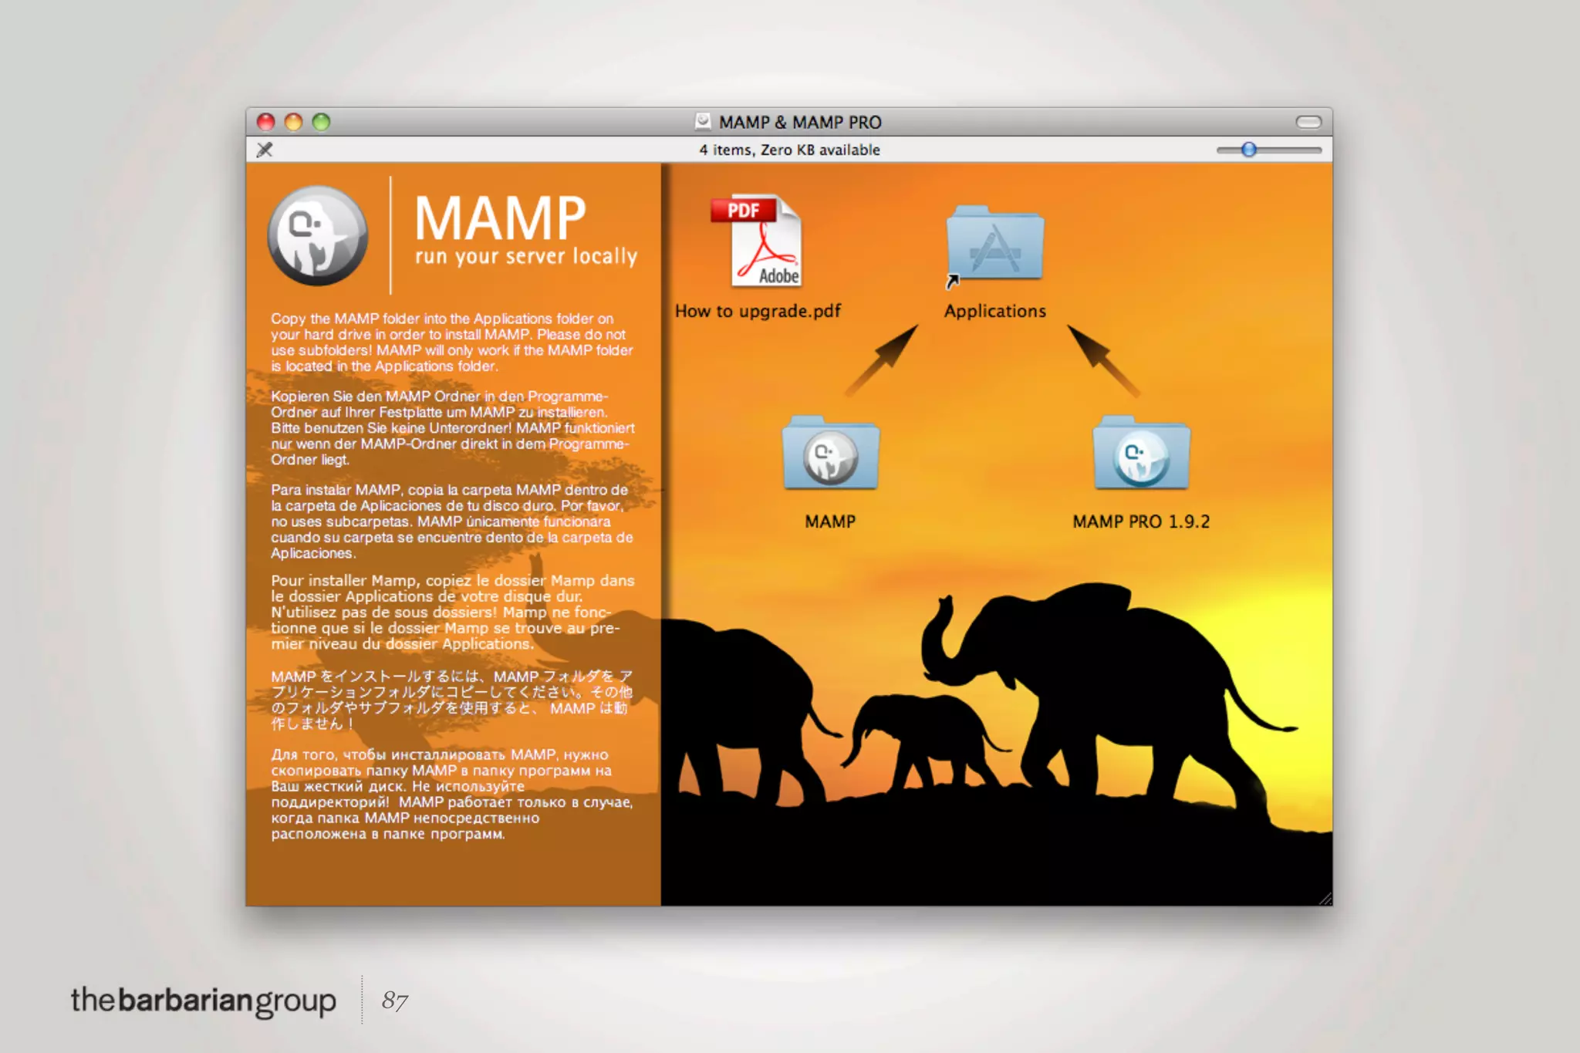The width and height of the screenshot is (1580, 1053).
Task: Click thebarbariangroup logo text
Action: 204,1001
